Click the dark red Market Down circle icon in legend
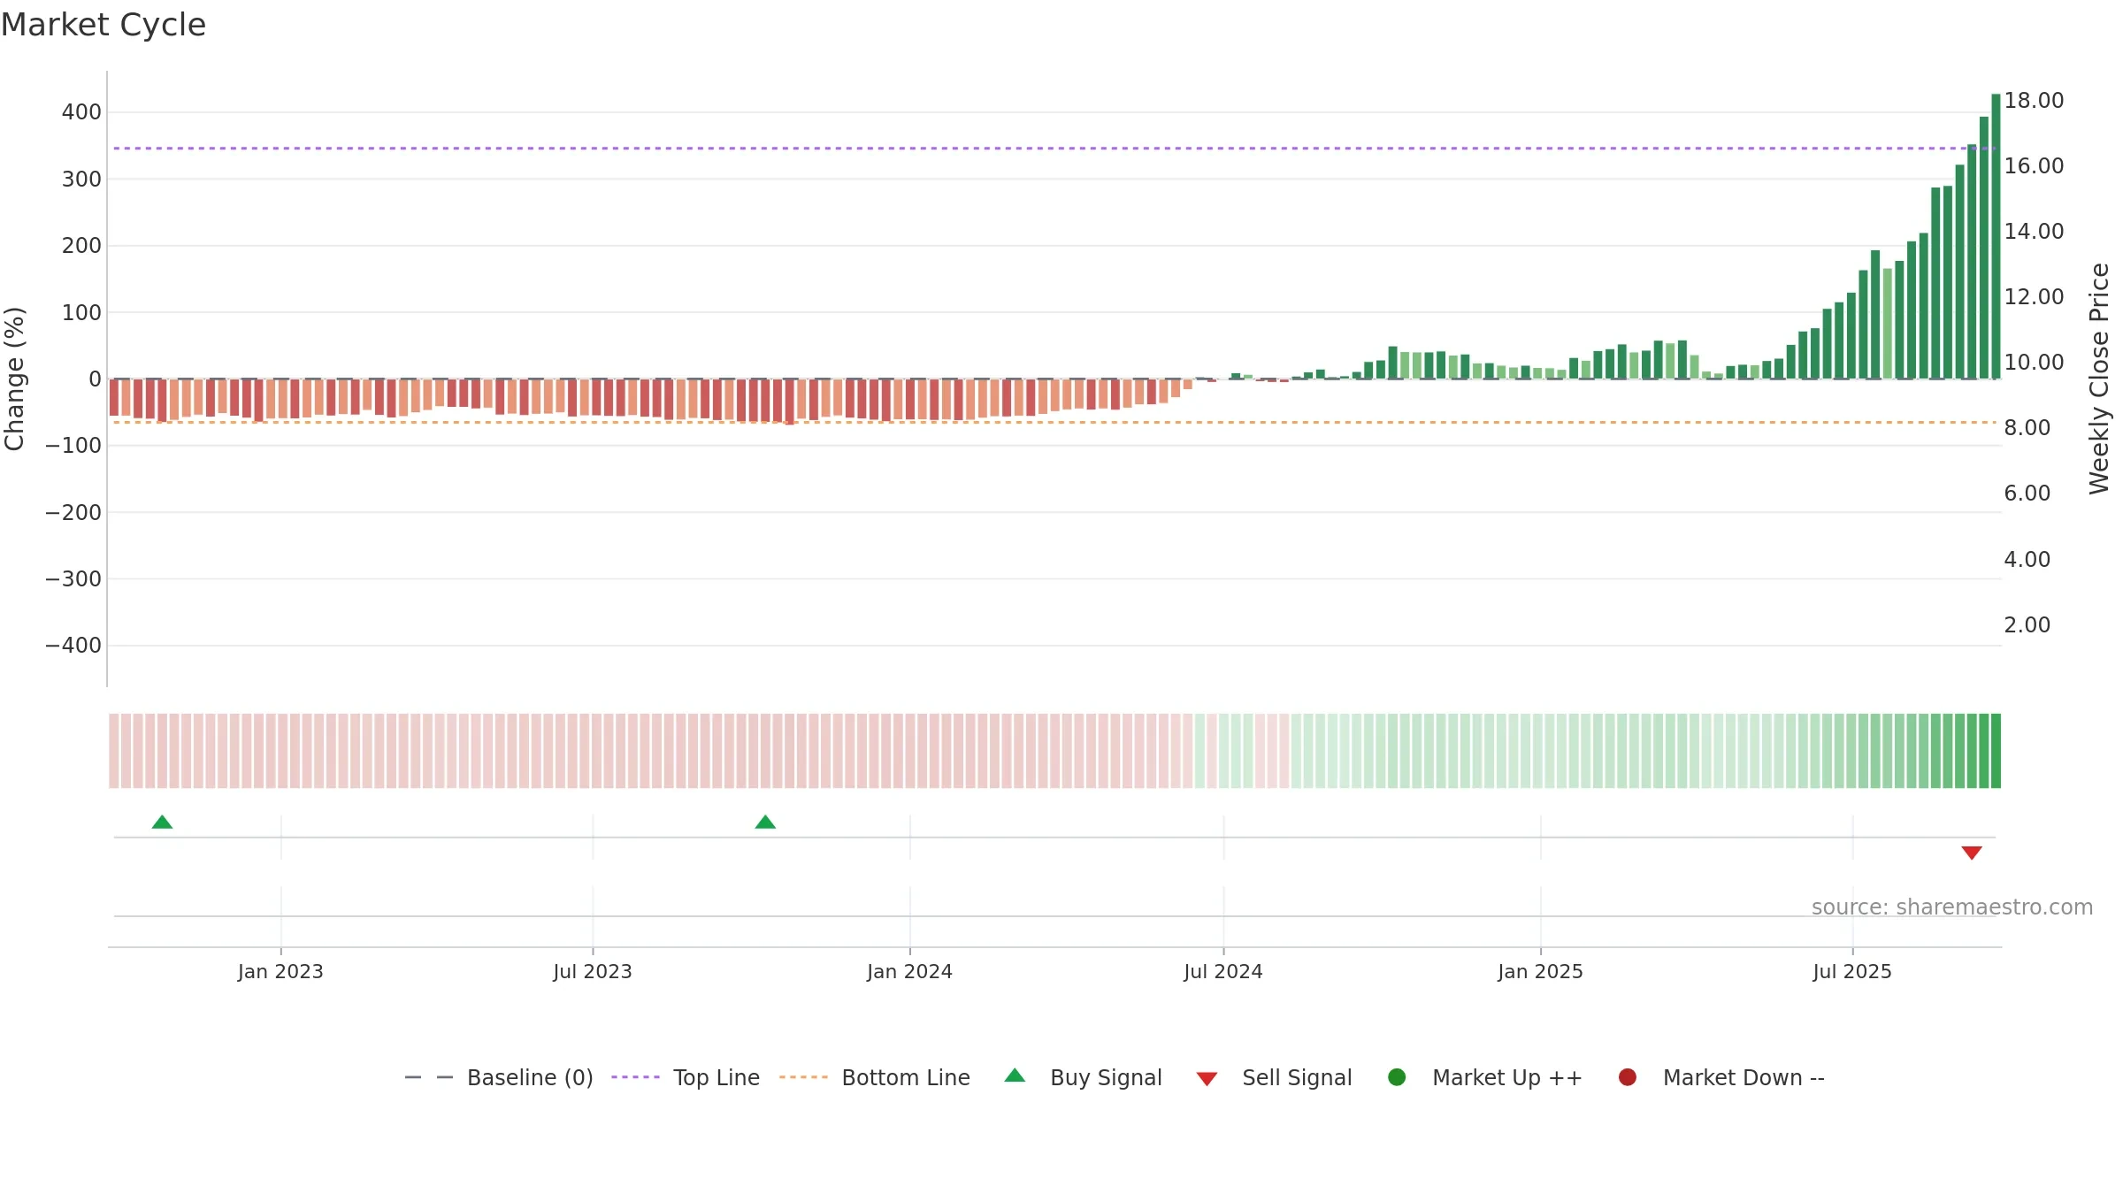Screen dimensions: 2123x1194 tap(1628, 1077)
